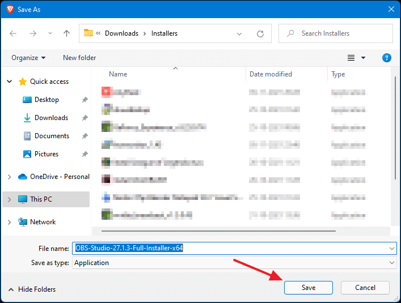
Task: Click the Save button
Action: (x=308, y=288)
